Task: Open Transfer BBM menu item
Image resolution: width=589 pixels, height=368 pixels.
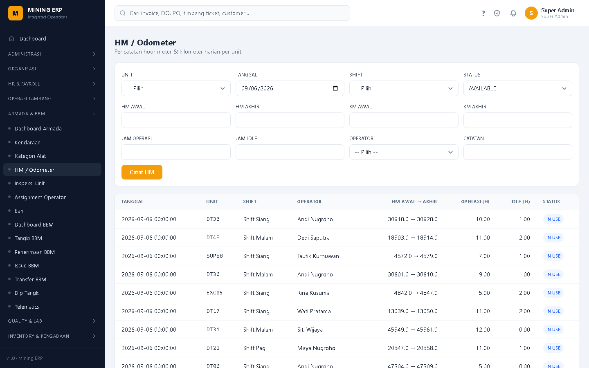Action: pos(52,279)
